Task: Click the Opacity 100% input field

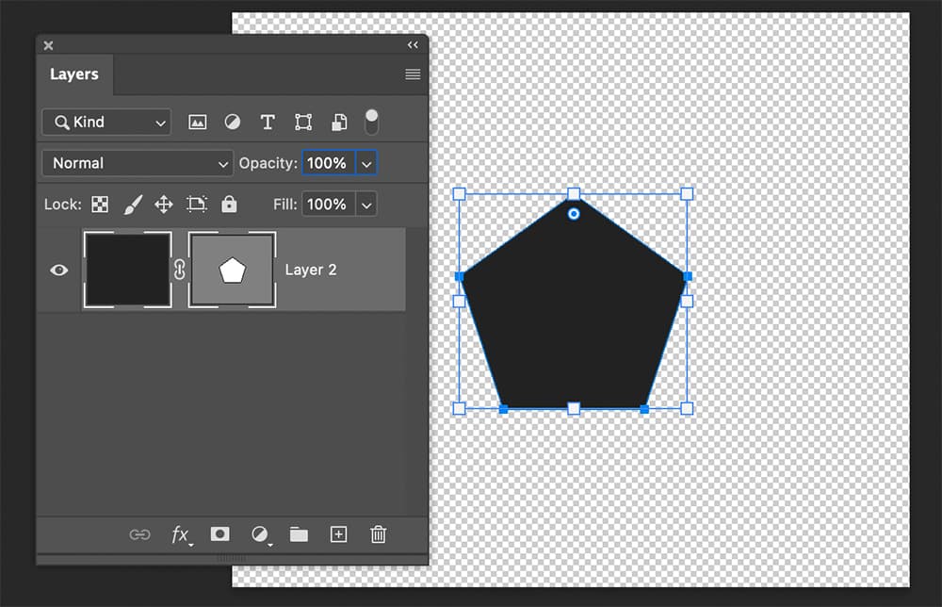Action: [x=329, y=163]
